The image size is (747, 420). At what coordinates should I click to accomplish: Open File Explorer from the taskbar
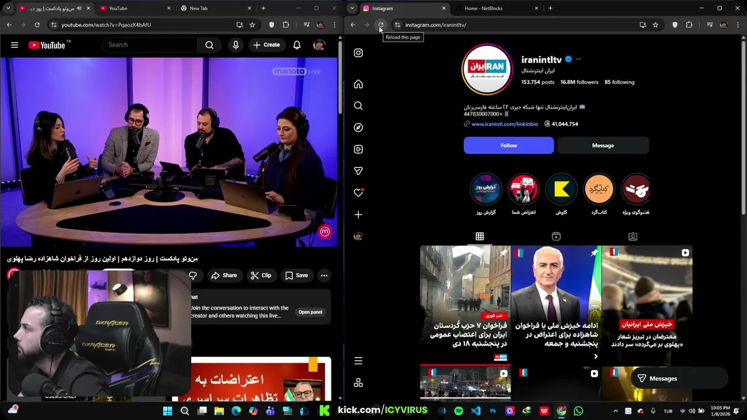coord(219,411)
